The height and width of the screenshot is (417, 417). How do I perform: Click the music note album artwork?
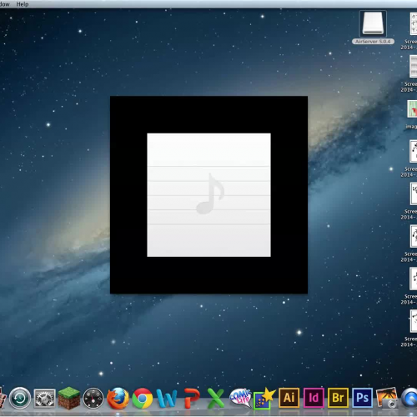pos(208,195)
